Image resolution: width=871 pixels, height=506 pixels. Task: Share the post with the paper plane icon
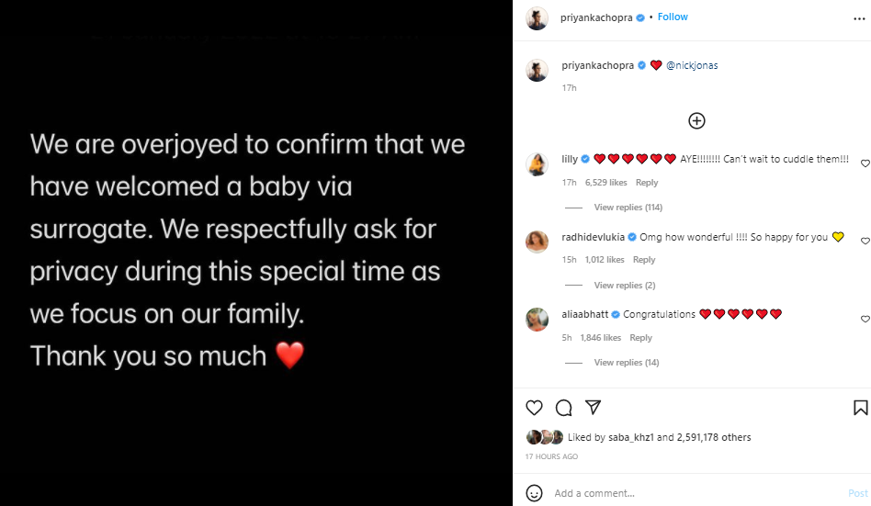[594, 407]
